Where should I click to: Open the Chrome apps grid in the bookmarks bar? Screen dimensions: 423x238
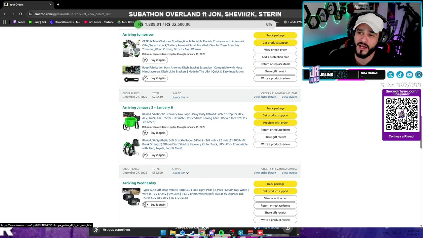click(4, 22)
